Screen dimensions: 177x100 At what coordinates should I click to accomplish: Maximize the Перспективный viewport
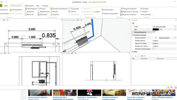tap(129, 20)
